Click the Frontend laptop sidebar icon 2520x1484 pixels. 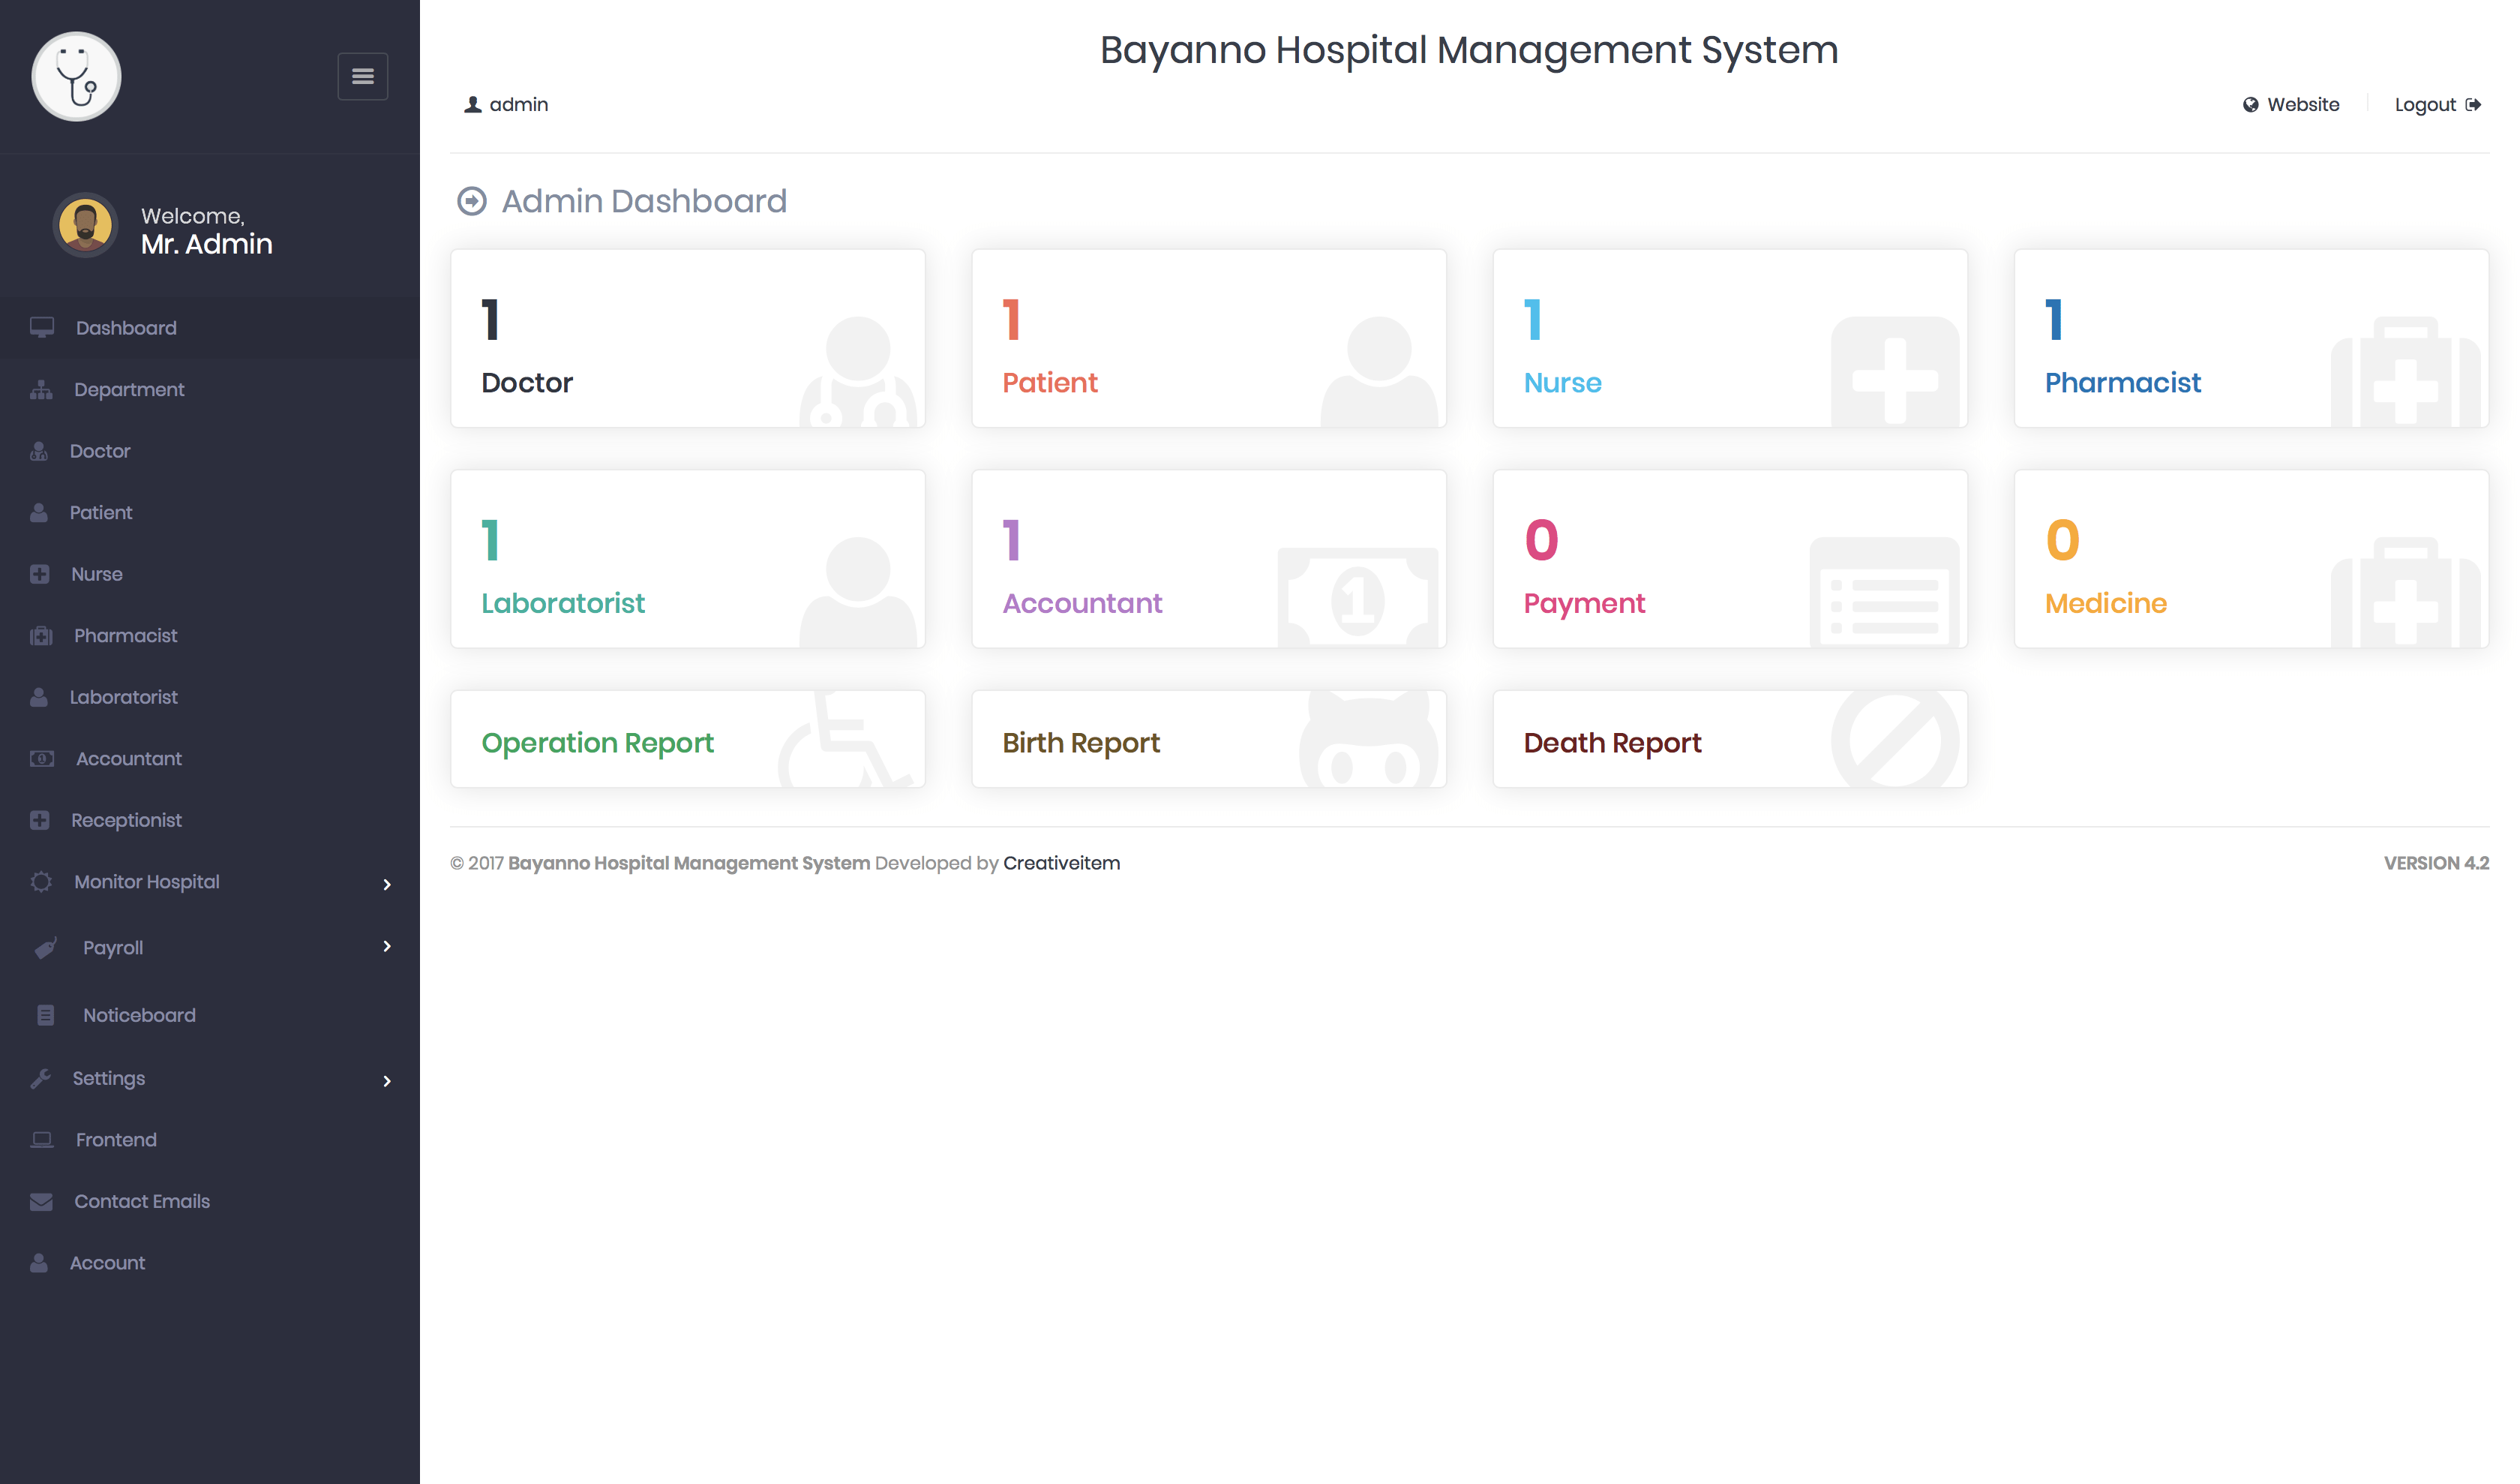(x=42, y=1140)
